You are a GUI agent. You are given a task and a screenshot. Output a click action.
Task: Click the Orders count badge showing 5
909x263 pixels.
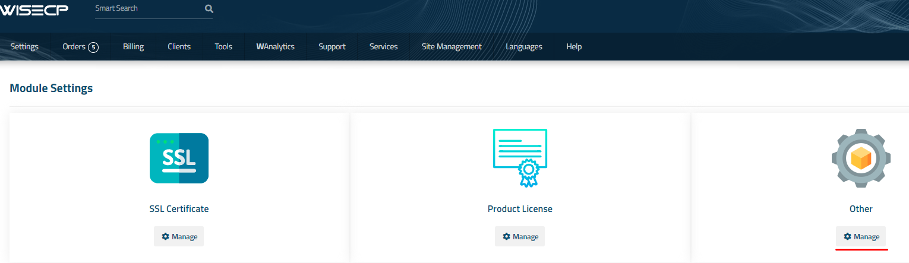(93, 47)
